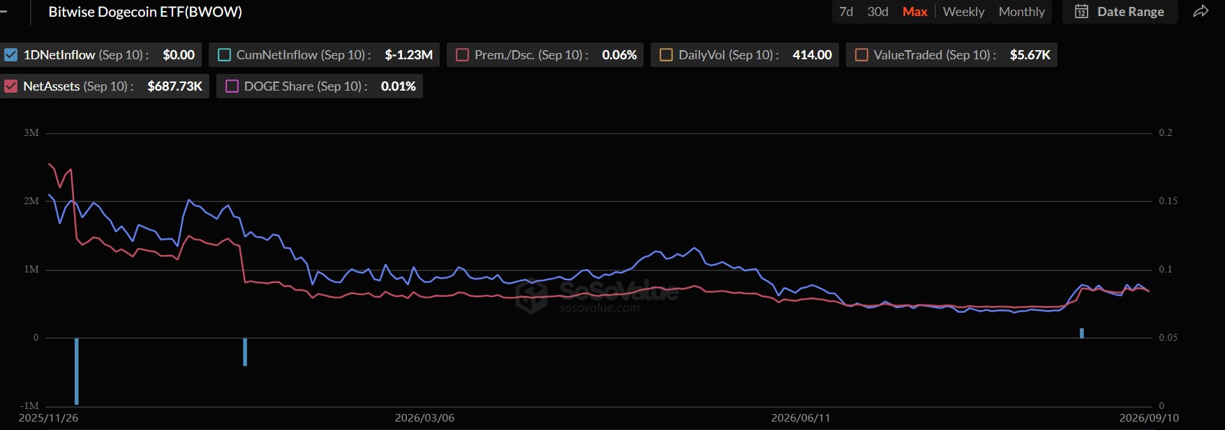Click the $5.67K ValueTraded value
Image resolution: width=1225 pixels, height=430 pixels.
click(x=1030, y=54)
